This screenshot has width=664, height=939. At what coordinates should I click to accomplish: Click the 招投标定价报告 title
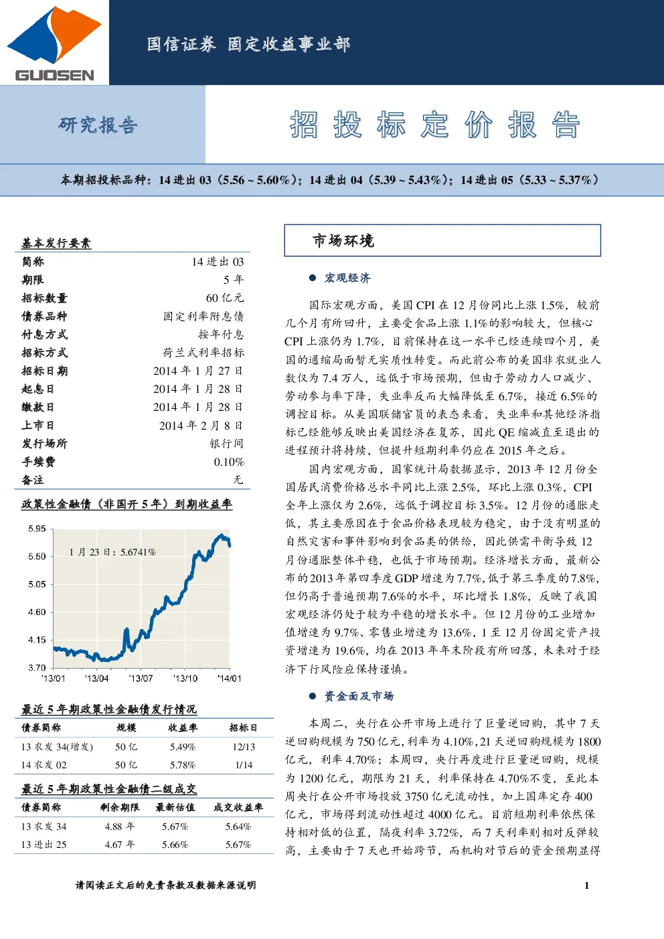[435, 124]
